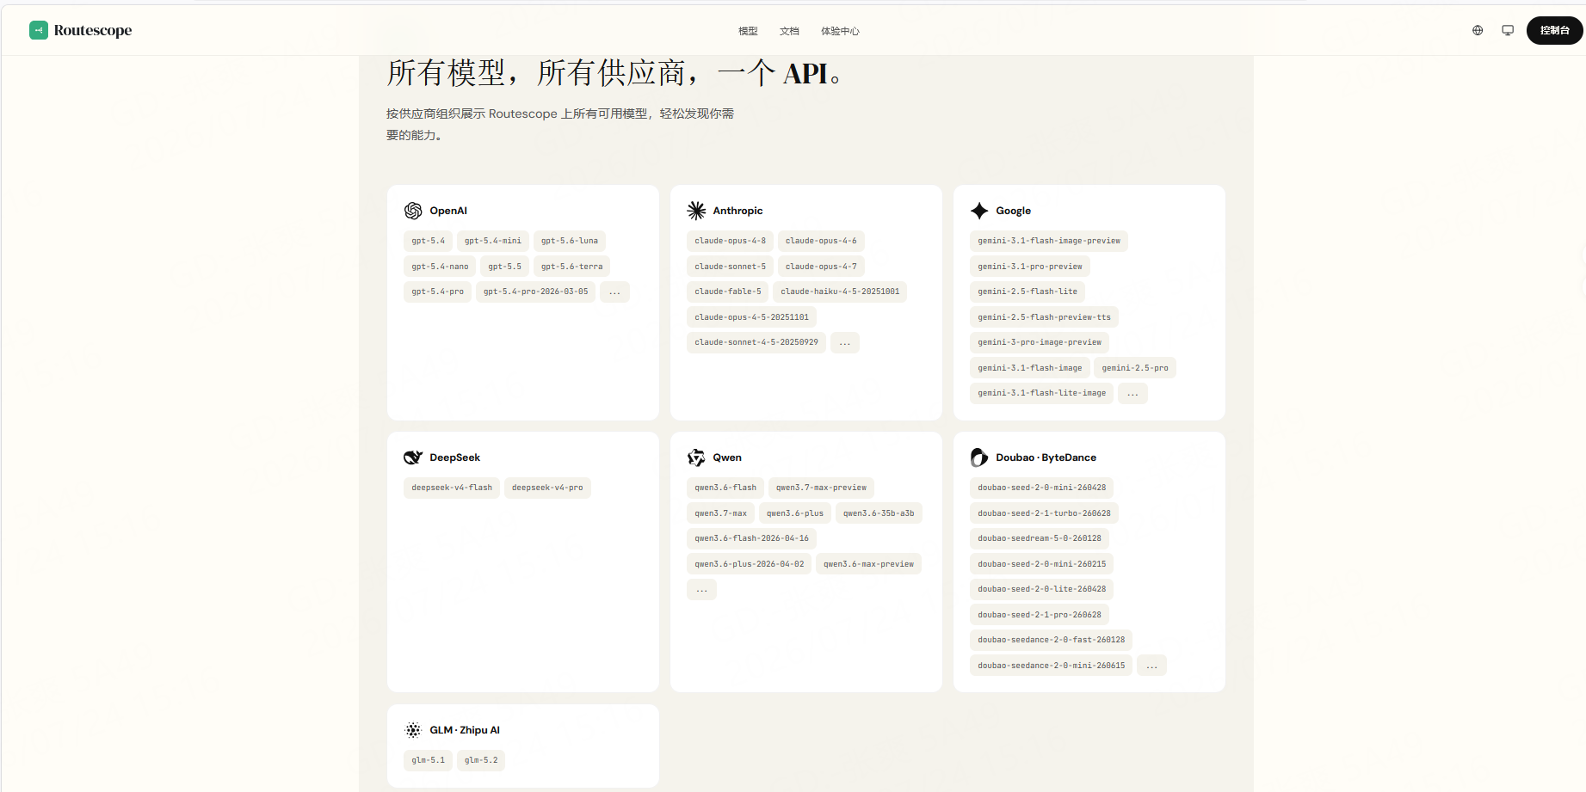Open the 模型 nav item
Screen dimensions: 1586x792
(748, 31)
